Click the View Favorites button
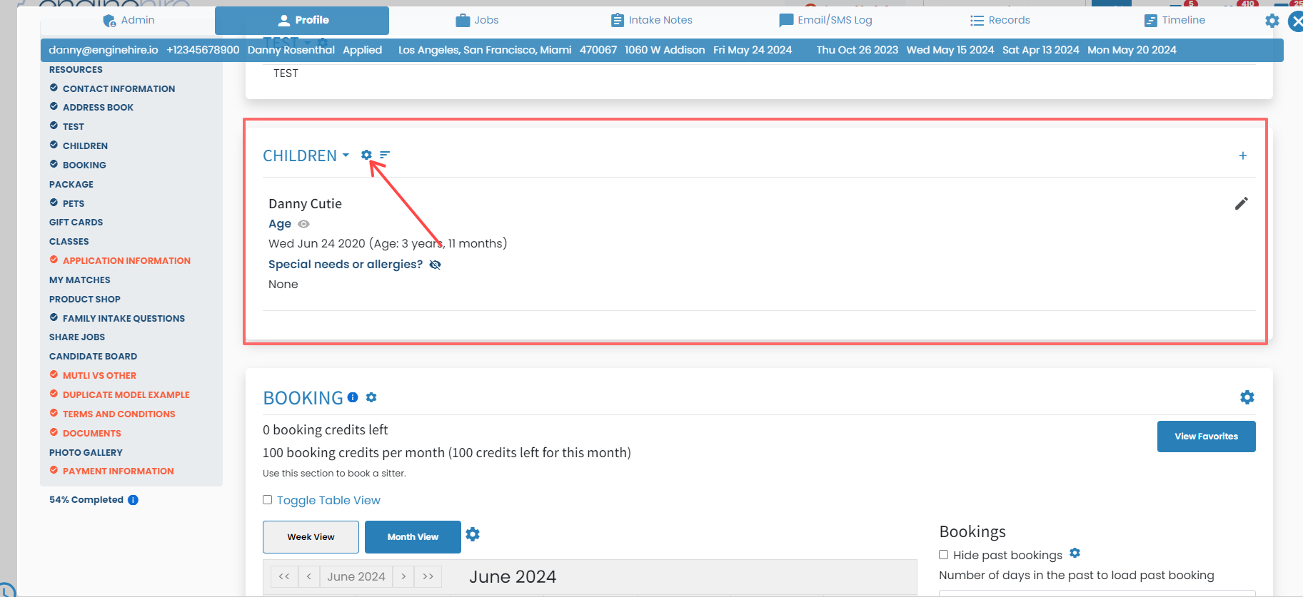The image size is (1303, 597). tap(1206, 437)
